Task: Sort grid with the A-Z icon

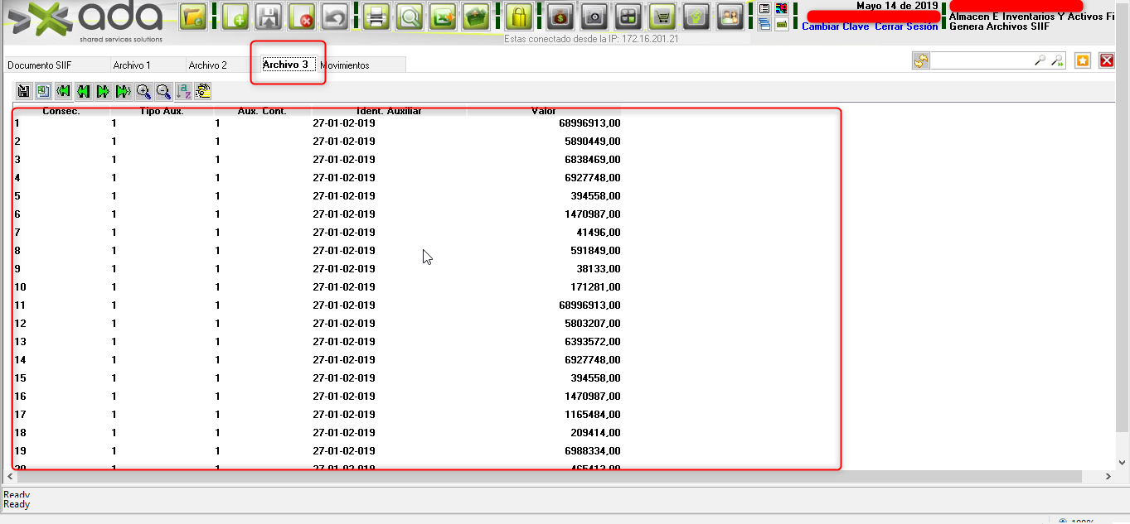Action: 183,91
